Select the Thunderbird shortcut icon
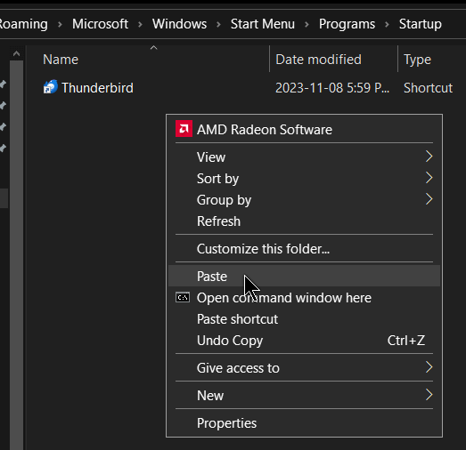Screen dimensions: 466x450 pos(50,87)
